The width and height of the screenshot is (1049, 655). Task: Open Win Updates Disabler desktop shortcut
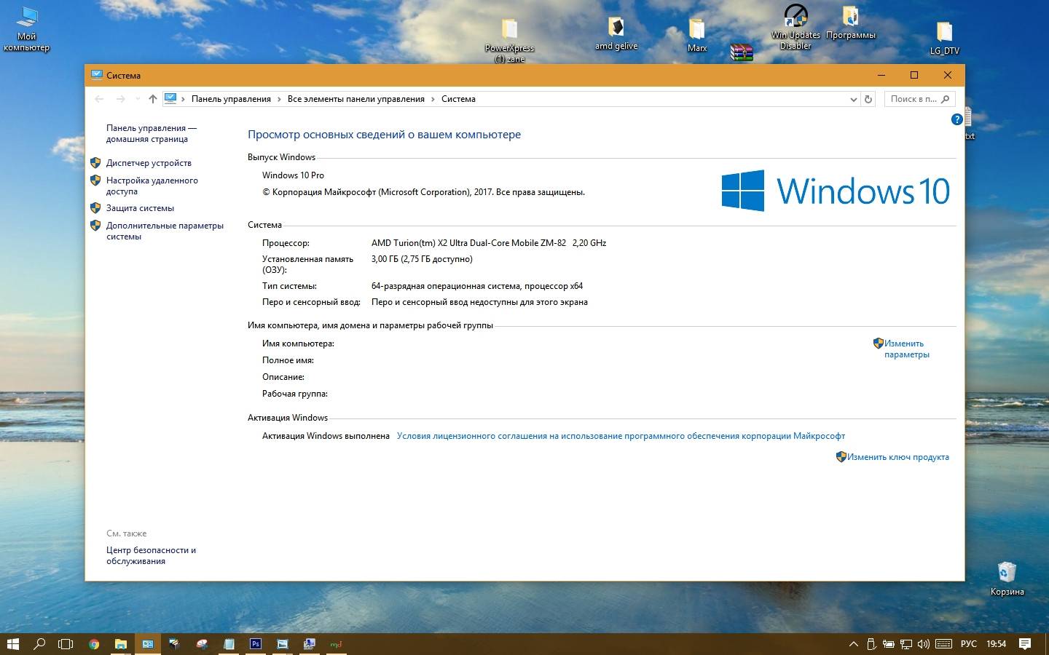795,27
